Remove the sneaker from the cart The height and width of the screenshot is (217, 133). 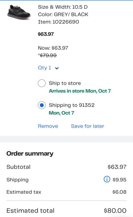(x=48, y=126)
